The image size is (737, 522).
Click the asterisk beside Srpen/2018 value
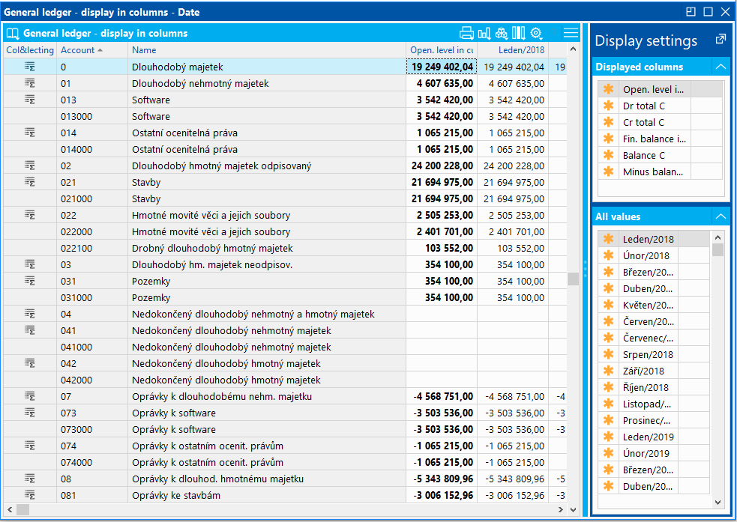[x=608, y=354]
